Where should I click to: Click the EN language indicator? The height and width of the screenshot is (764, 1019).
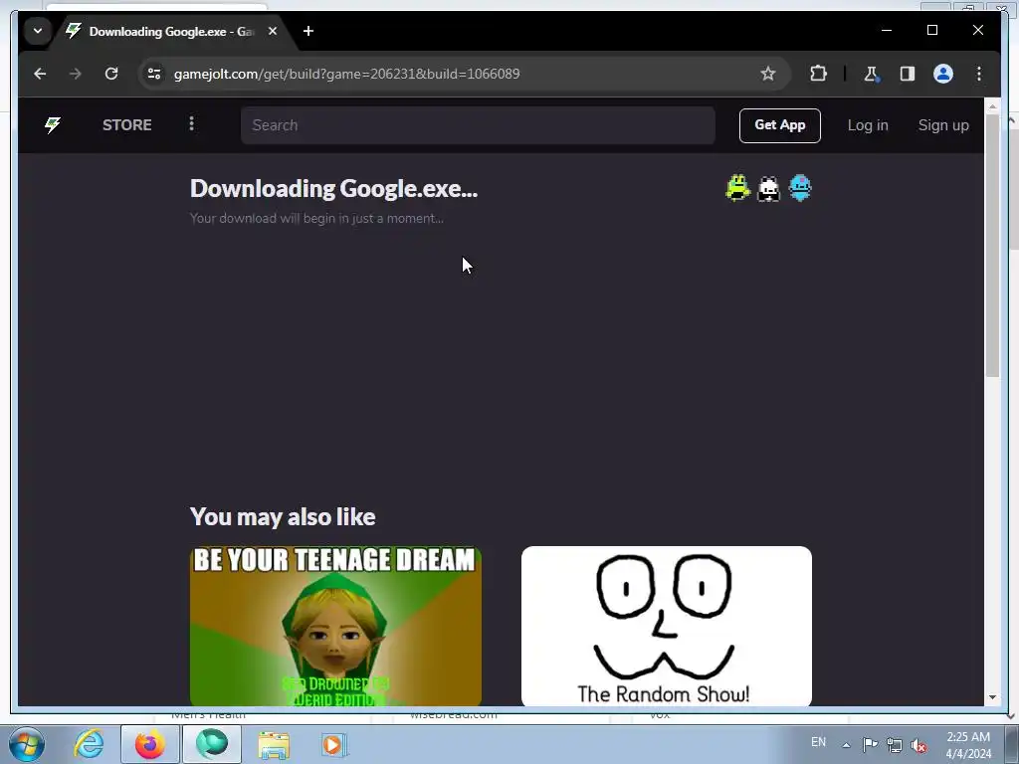[x=818, y=742]
